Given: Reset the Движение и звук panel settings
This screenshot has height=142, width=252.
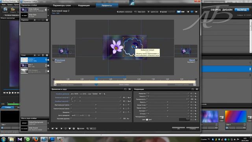Looking at the screenshot, I should (125, 89).
